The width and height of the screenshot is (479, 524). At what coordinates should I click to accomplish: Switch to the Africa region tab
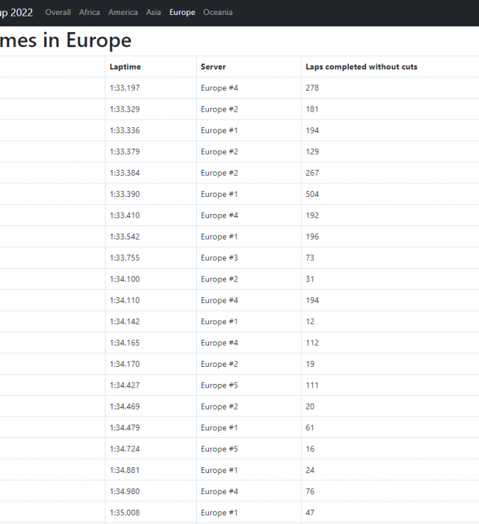pyautogui.click(x=89, y=13)
